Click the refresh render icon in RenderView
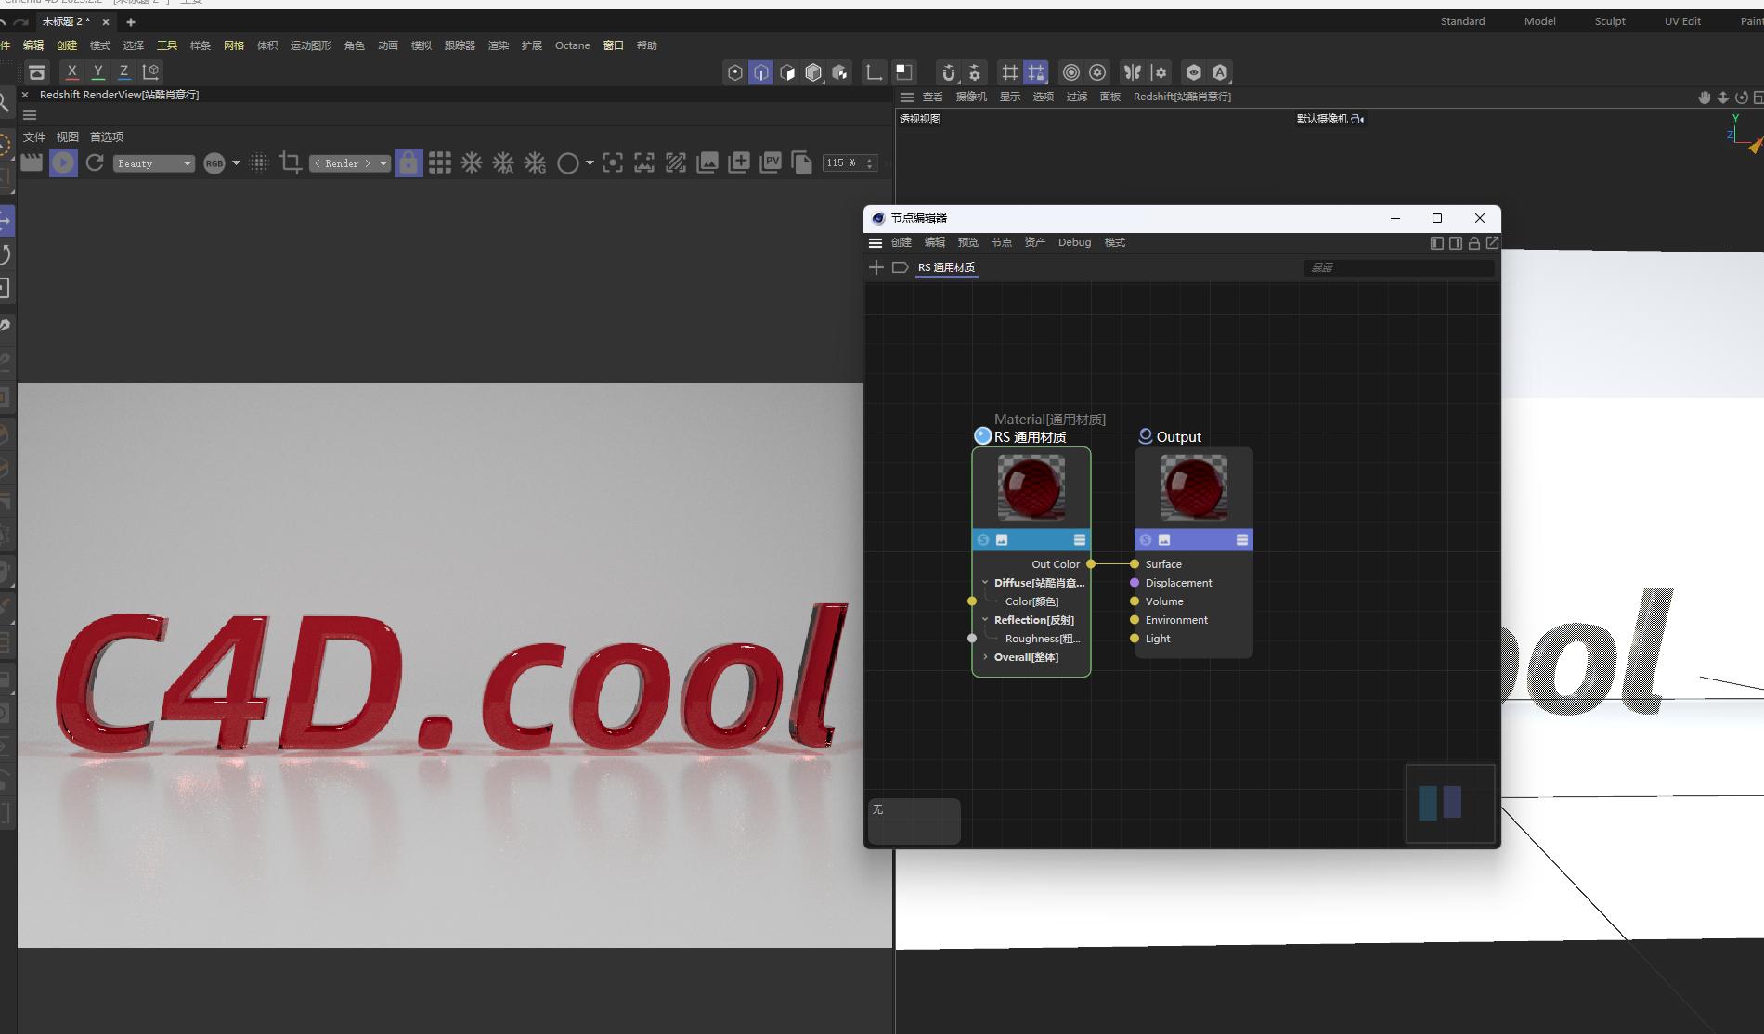 (x=95, y=163)
